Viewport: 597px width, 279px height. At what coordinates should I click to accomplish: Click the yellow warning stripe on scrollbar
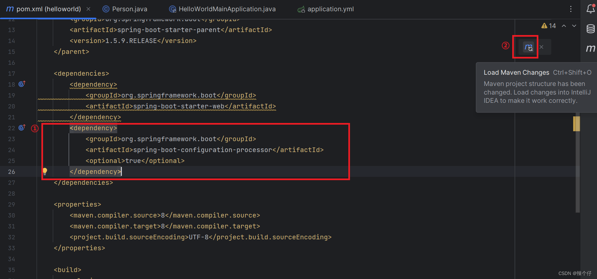point(576,124)
